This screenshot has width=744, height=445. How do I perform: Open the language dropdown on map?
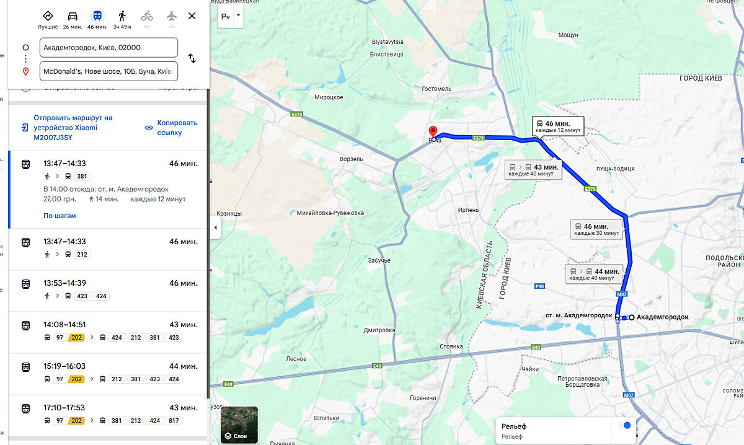230,17
